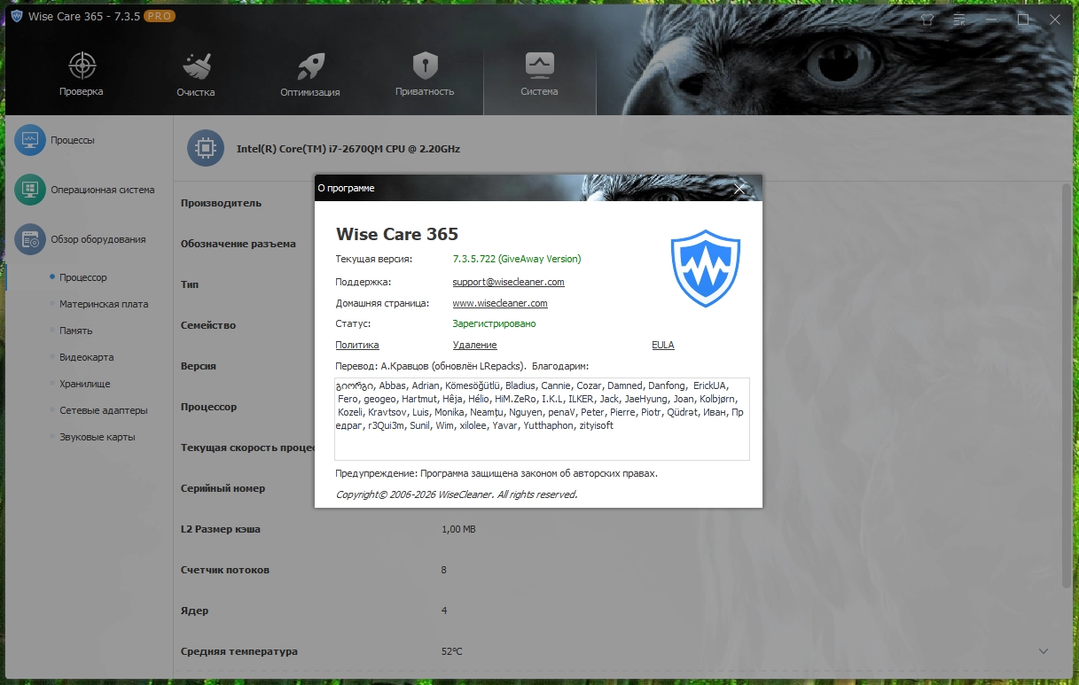This screenshot has height=685, width=1079.
Task: Open the Приватность tab
Action: 425,76
